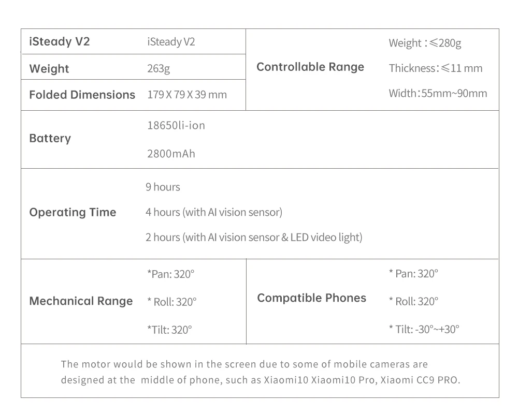Viewport: 518px width, 414px height.
Task: Click the 2800mAh capacity text
Action: point(171,154)
